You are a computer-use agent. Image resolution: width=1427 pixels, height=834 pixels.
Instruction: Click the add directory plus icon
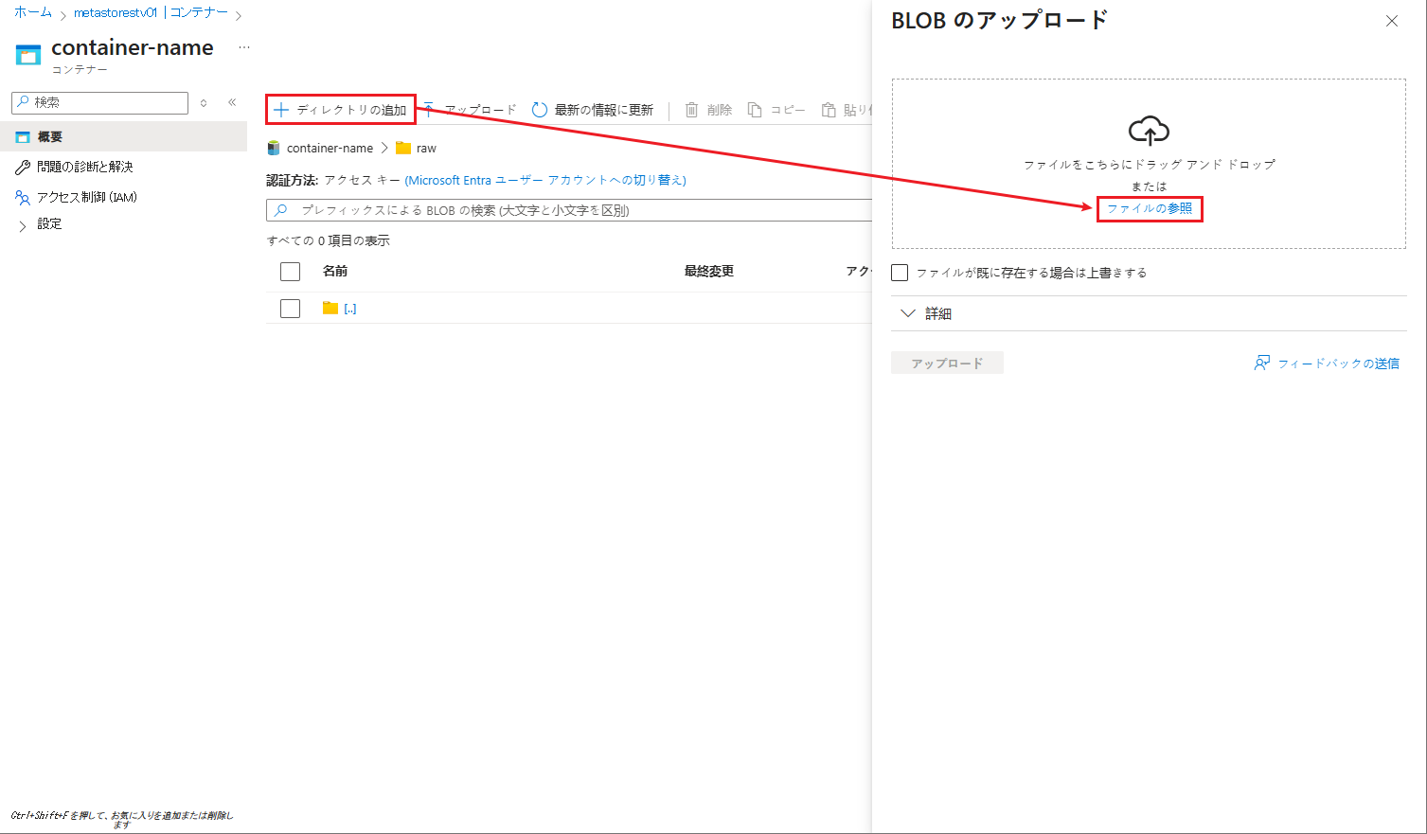[x=281, y=110]
